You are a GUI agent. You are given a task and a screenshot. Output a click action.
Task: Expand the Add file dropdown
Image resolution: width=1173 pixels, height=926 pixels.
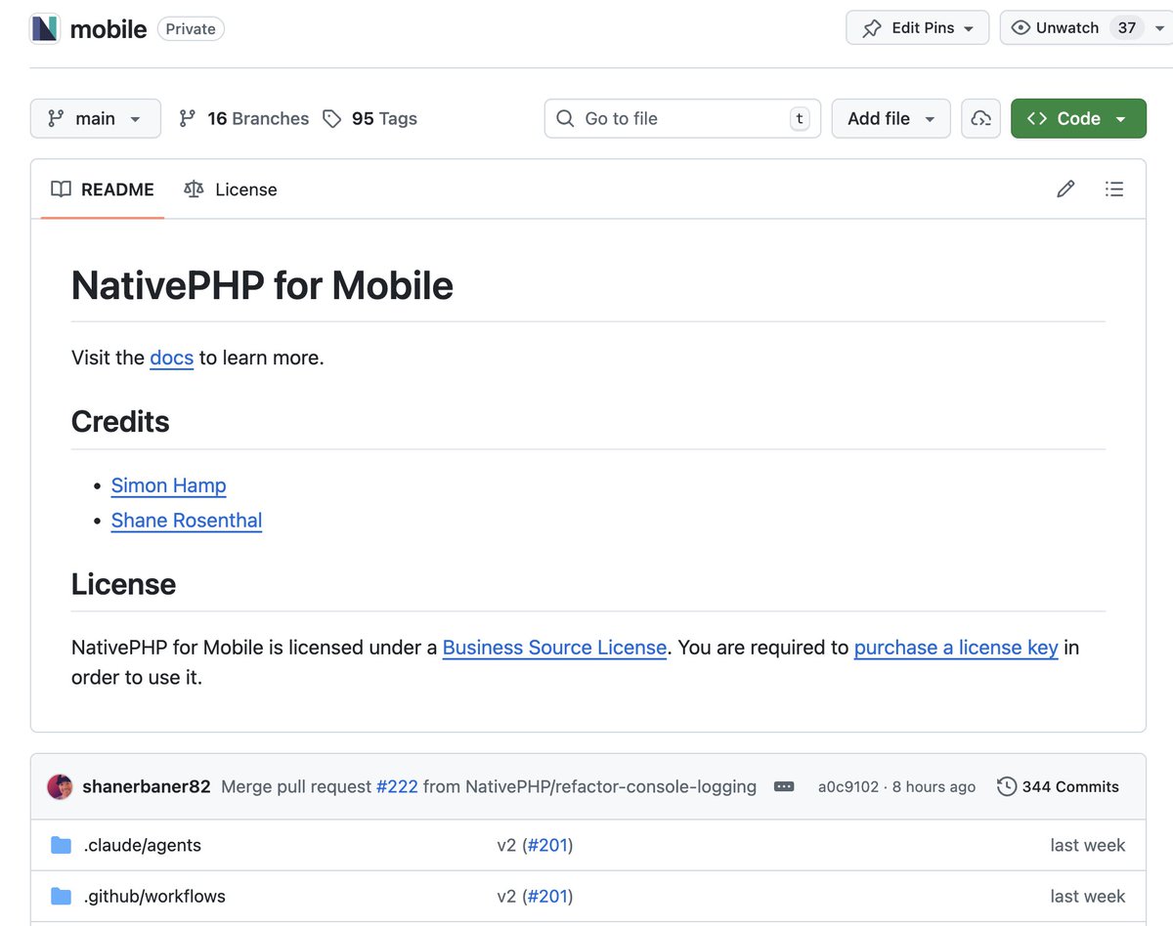coord(891,118)
